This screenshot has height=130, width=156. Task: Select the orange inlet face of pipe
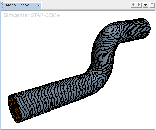click(x=13, y=108)
